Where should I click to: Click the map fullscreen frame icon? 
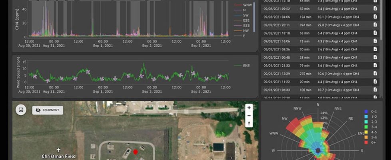click(x=21, y=110)
